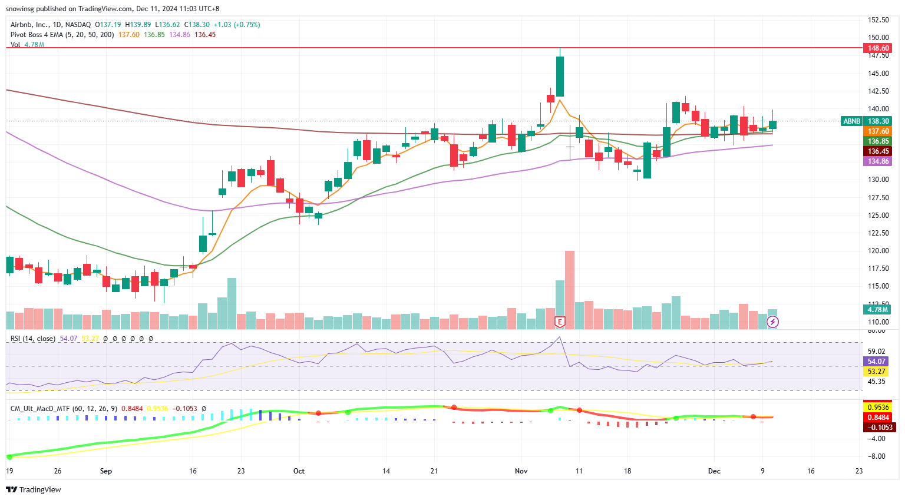The width and height of the screenshot is (905, 500).
Task: Click the ABNB ticker tag on price axis
Action: pyautogui.click(x=852, y=121)
